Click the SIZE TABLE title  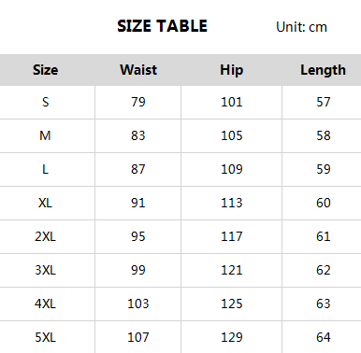coord(162,26)
